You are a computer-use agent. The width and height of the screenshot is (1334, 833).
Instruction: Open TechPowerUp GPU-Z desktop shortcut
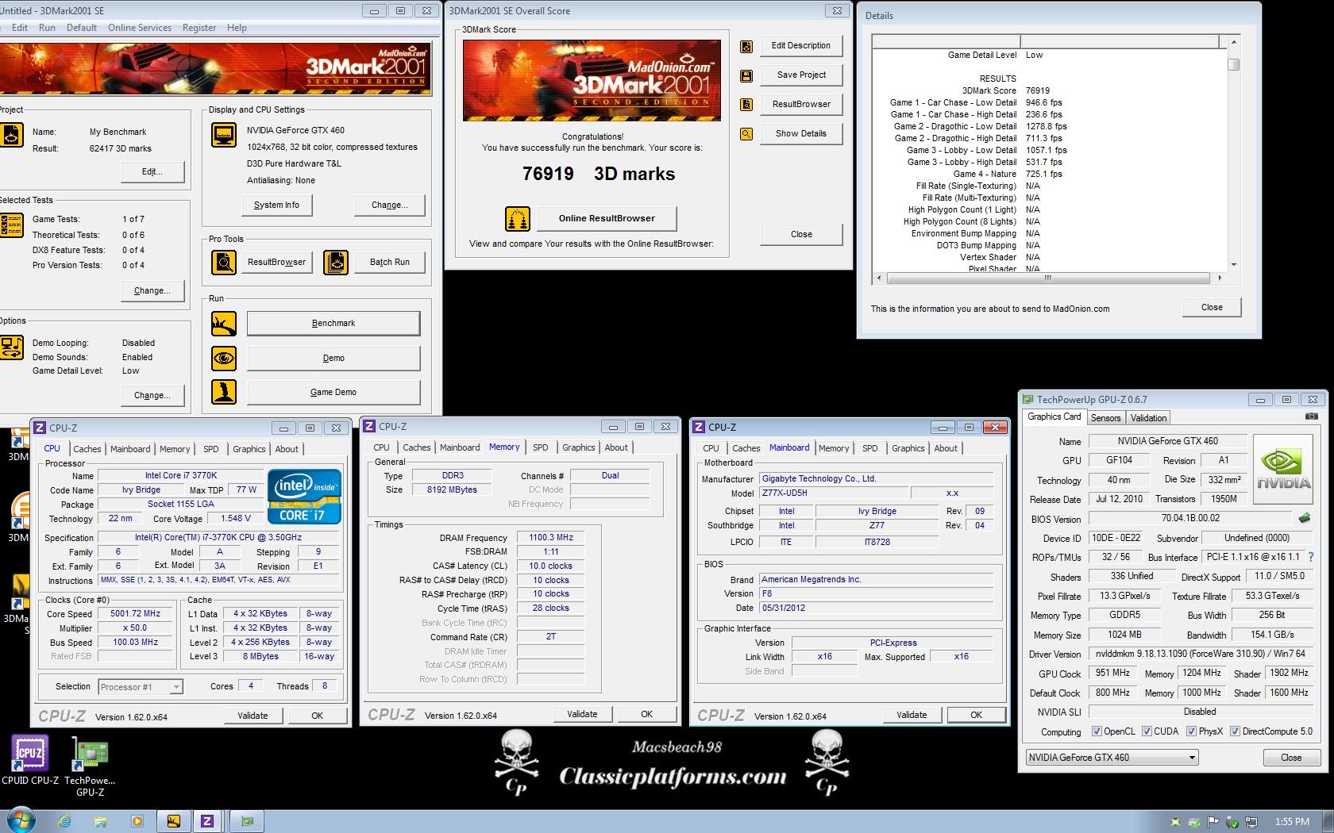[90, 766]
